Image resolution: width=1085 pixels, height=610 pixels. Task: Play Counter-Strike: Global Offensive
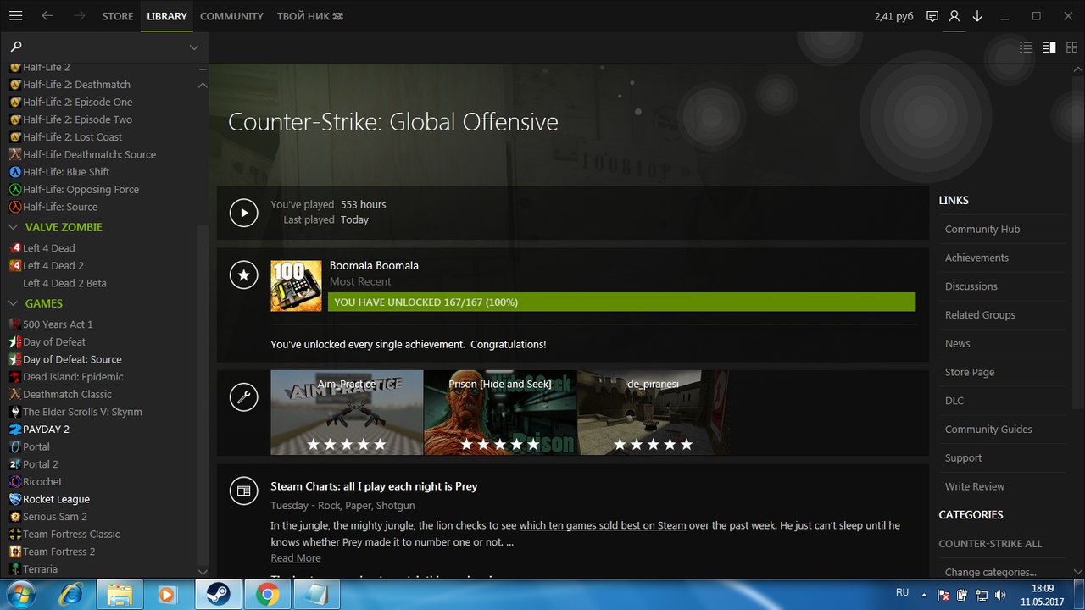pyautogui.click(x=244, y=213)
